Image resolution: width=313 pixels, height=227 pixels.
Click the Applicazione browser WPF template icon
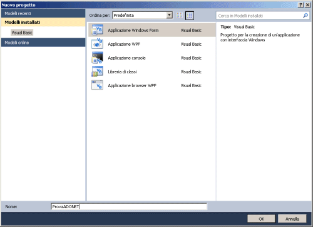97,85
